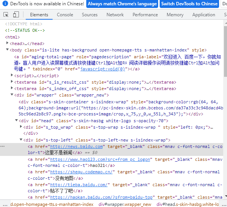Click the shequ.codemao.cn href link
Image resolution: width=227 pixels, height=207 pixels.
(81, 172)
